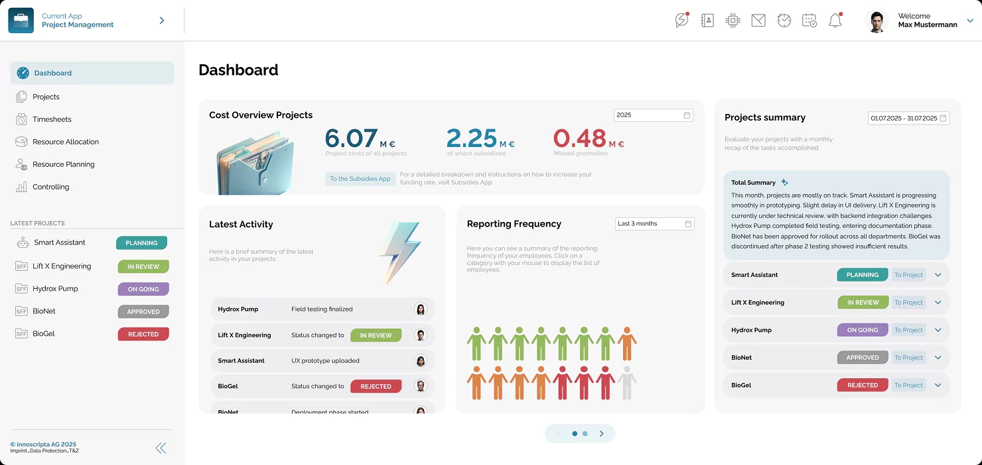Open the Last 3 months period picker
Image resolution: width=982 pixels, height=465 pixels.
(x=654, y=224)
